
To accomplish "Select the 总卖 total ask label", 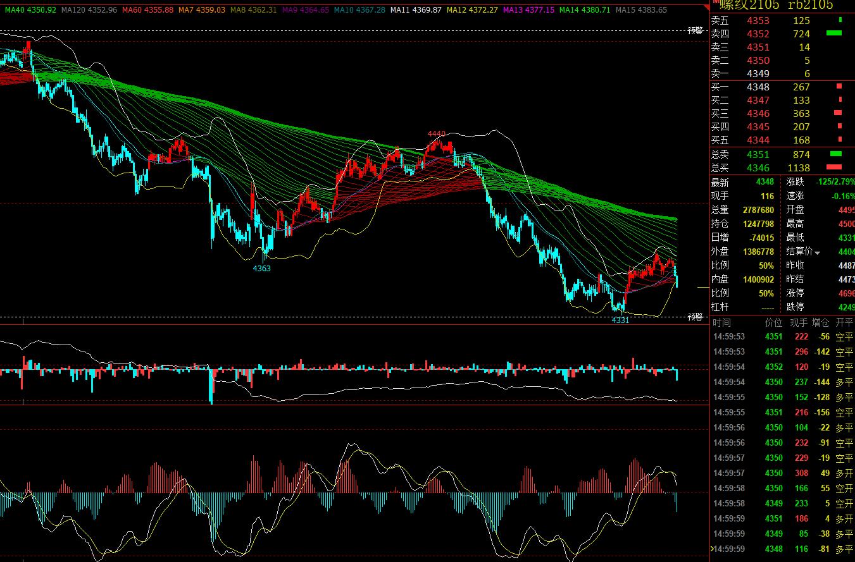I will point(720,154).
